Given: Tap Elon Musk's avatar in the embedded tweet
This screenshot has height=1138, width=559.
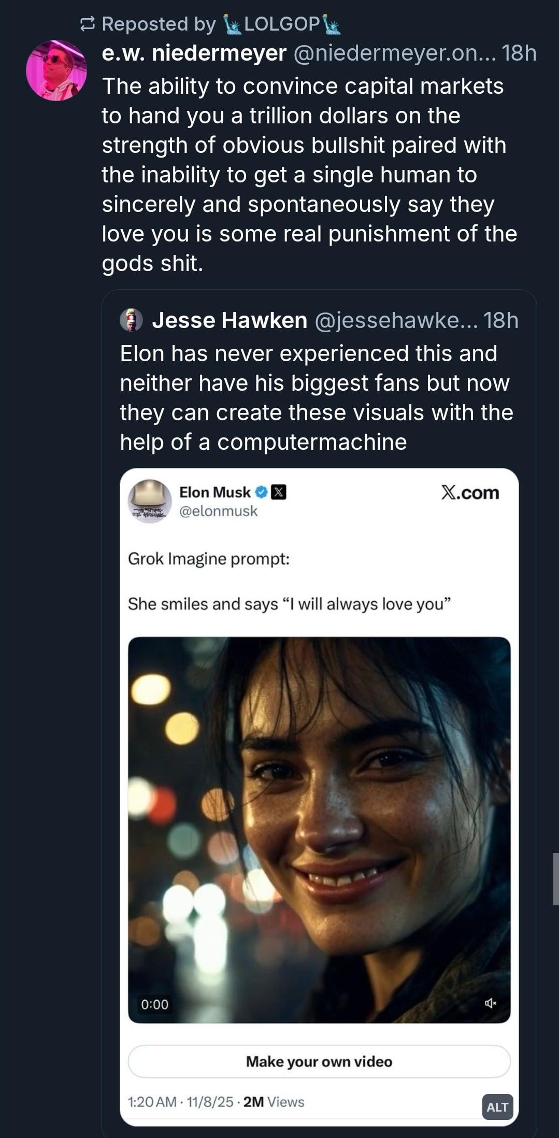Looking at the screenshot, I should (x=150, y=501).
